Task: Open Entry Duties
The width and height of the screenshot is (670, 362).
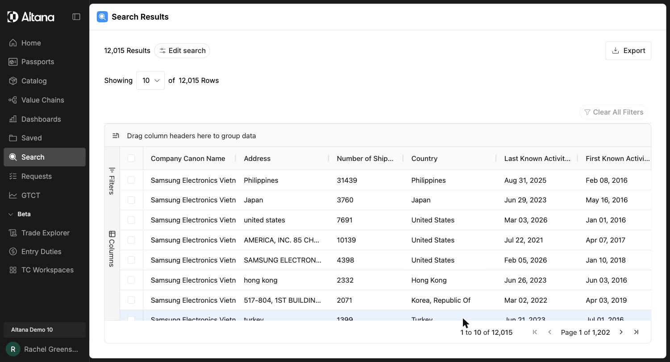Action: 45,251
